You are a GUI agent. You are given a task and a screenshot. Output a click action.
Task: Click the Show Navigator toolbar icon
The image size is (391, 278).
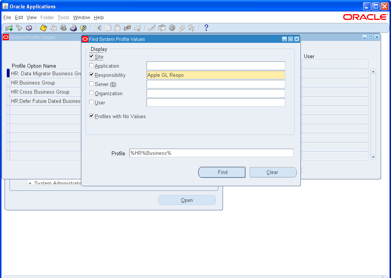[x=29, y=28]
